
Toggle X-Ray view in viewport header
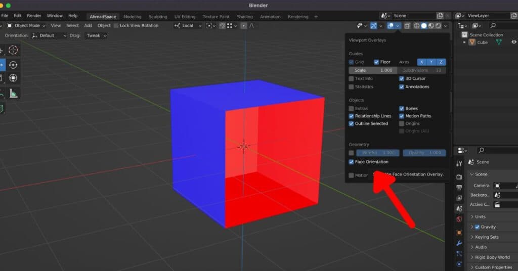(x=407, y=26)
